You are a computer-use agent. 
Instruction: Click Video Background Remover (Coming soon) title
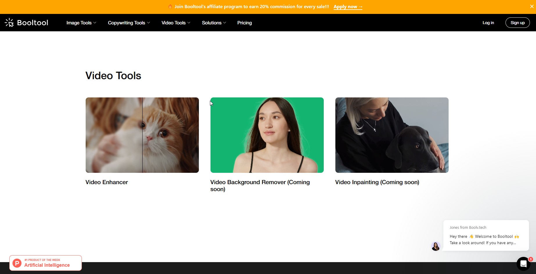tap(260, 186)
